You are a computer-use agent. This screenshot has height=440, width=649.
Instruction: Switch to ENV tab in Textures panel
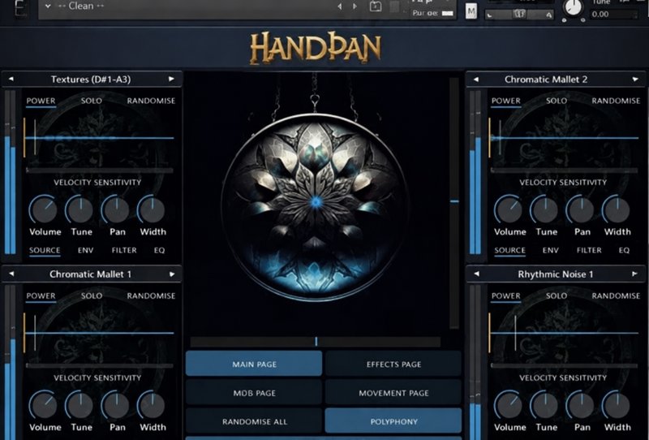[x=86, y=250]
